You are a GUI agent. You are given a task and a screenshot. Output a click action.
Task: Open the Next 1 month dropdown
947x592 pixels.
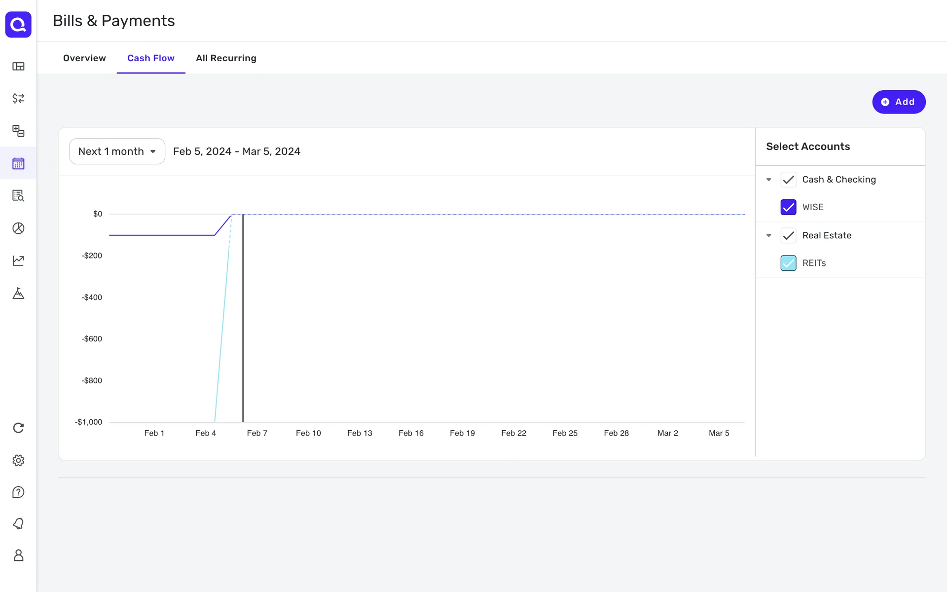coord(117,151)
